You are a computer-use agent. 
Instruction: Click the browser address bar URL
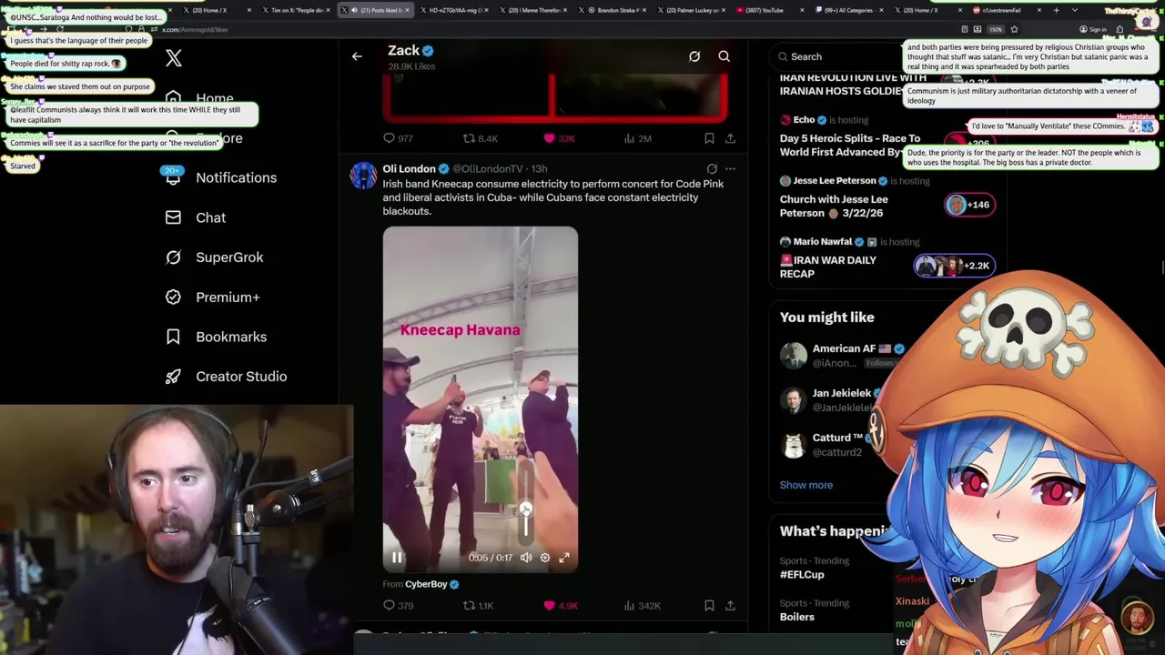[x=195, y=29]
